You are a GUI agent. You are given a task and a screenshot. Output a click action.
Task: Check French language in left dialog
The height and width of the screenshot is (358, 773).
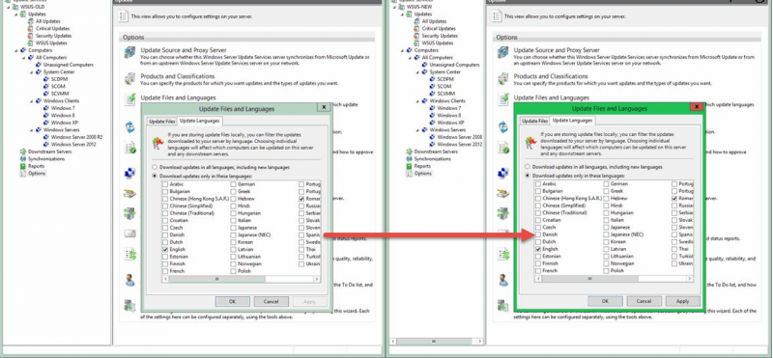coord(164,271)
